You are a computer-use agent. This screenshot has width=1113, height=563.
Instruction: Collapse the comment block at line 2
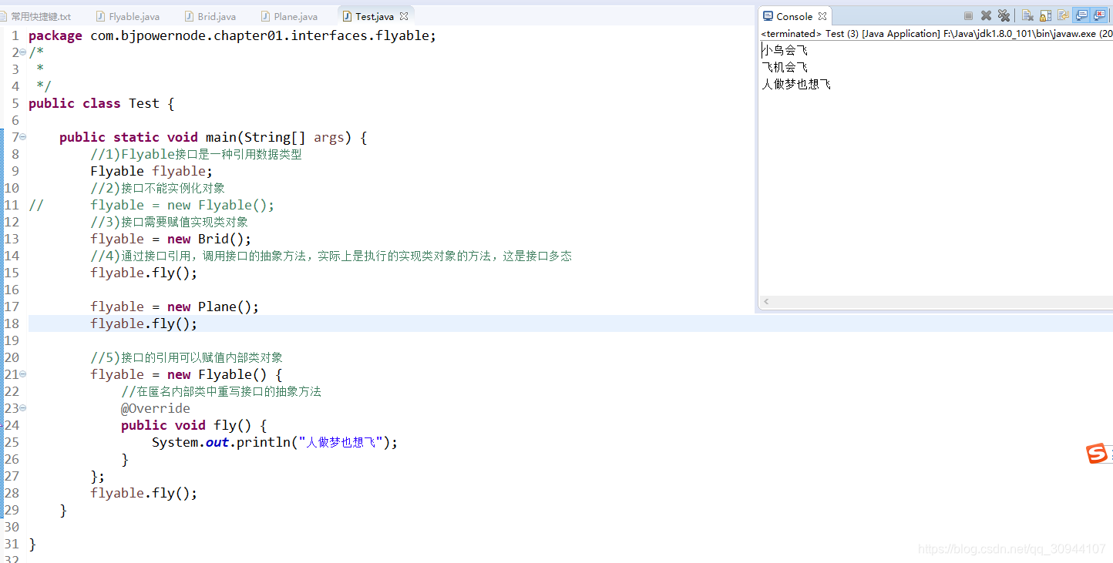point(22,52)
